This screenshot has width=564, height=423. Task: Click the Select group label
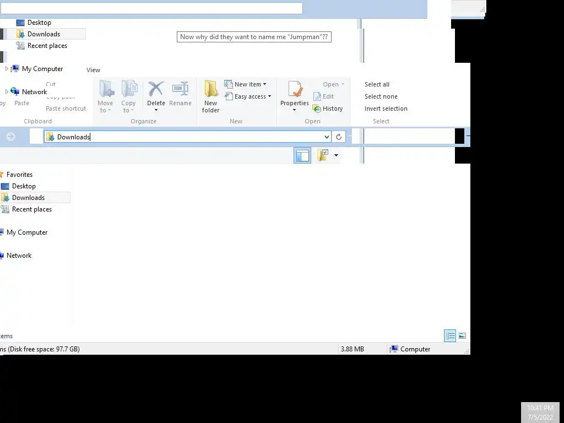tap(381, 121)
